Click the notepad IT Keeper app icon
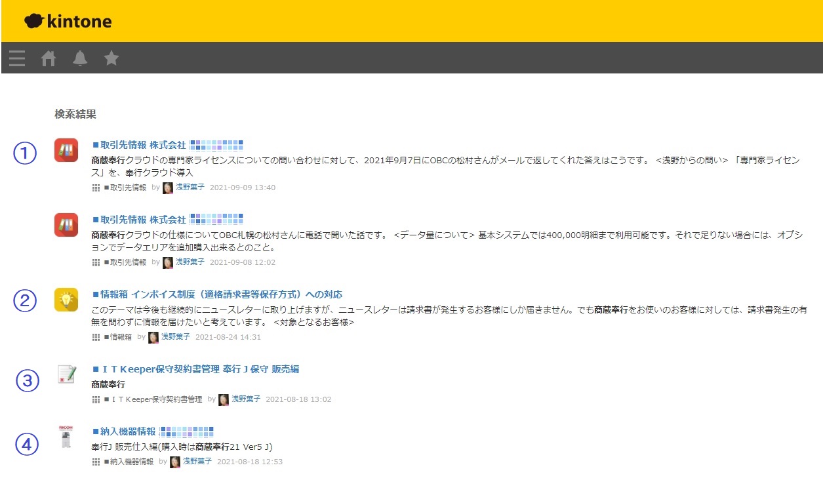The image size is (823, 480). click(x=66, y=374)
